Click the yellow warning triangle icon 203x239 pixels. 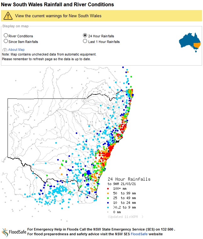pos(8,16)
